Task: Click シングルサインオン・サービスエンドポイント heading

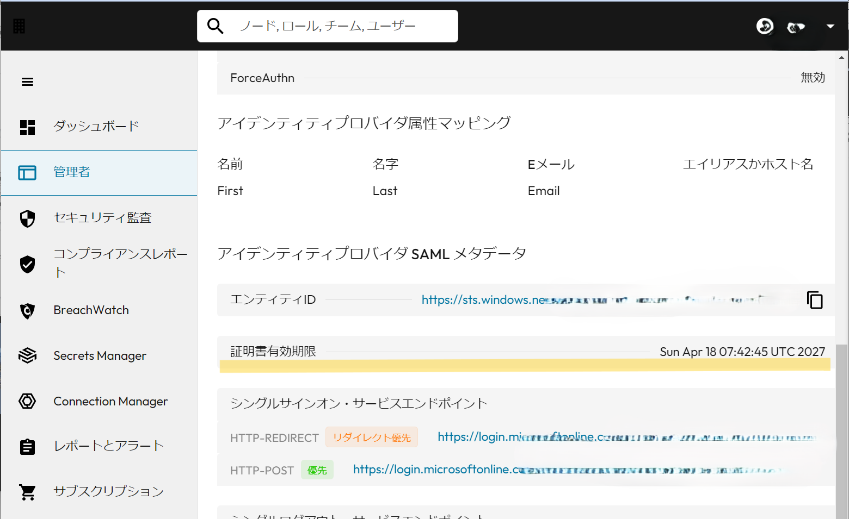Action: coord(359,403)
